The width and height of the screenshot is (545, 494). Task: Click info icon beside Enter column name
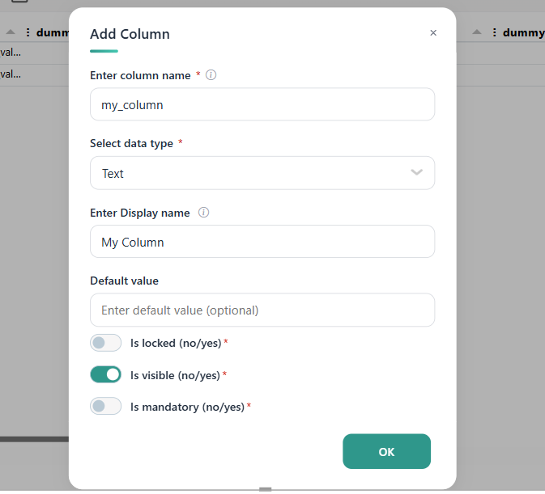click(211, 75)
